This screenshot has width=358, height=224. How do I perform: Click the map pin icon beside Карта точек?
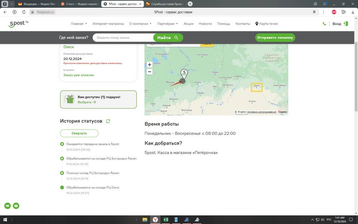pos(257,24)
